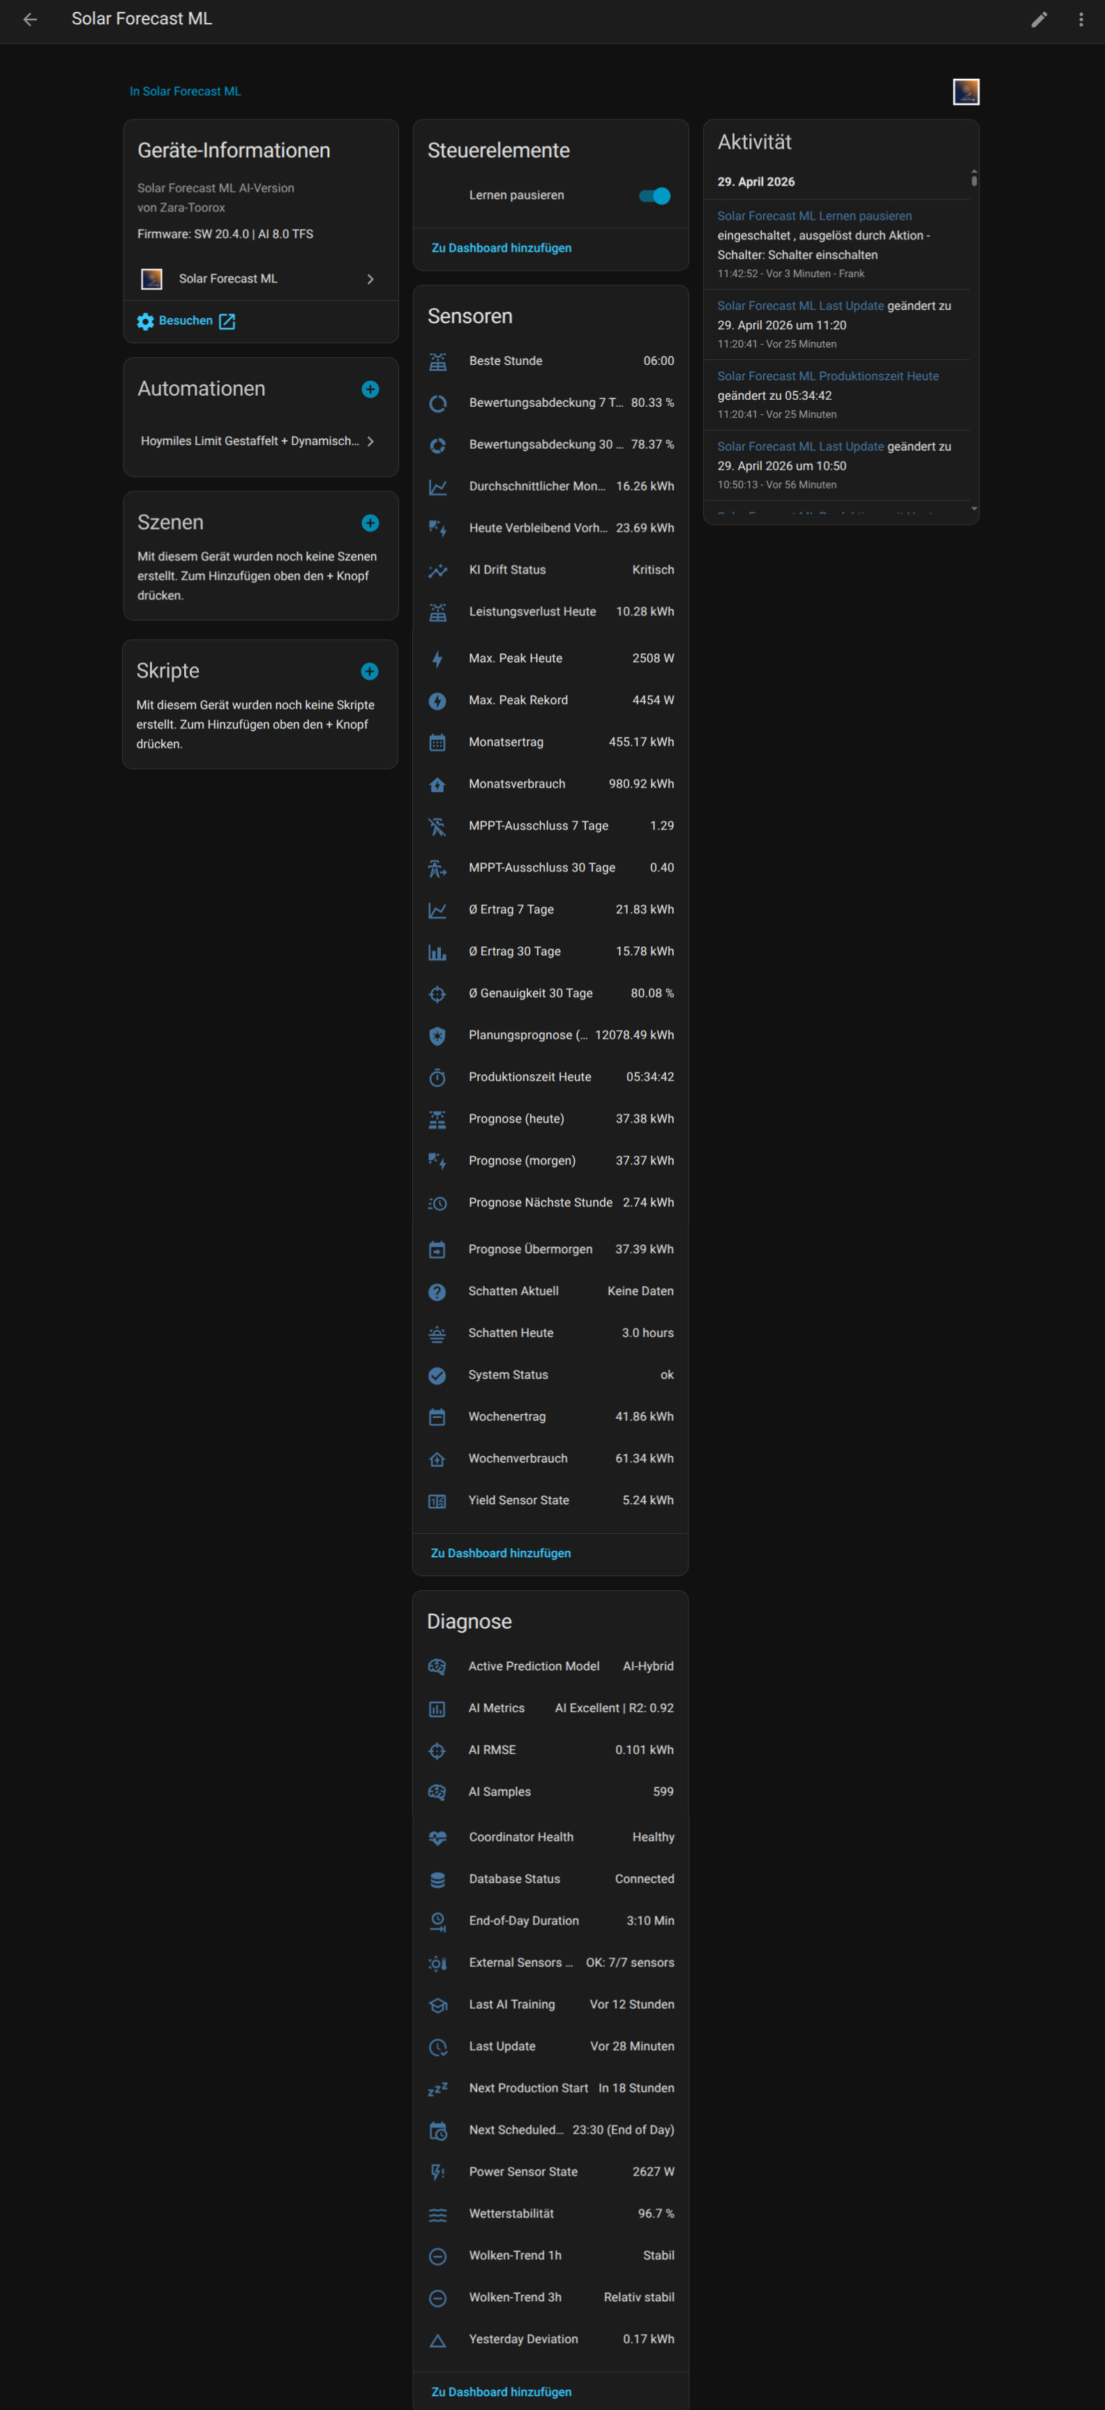Screen dimensions: 1105x2410
Task: Add a new automation with plus icon
Action: tap(370, 389)
